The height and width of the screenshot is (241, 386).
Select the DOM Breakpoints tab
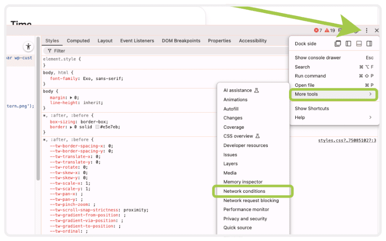tap(181, 40)
